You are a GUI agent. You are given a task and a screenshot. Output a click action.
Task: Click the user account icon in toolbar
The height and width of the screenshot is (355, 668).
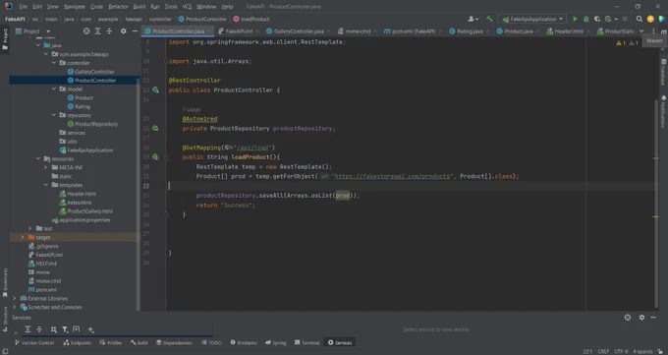(473, 19)
